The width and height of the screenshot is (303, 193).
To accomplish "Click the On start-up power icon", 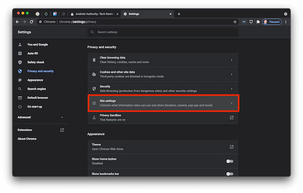I will click(20, 107).
